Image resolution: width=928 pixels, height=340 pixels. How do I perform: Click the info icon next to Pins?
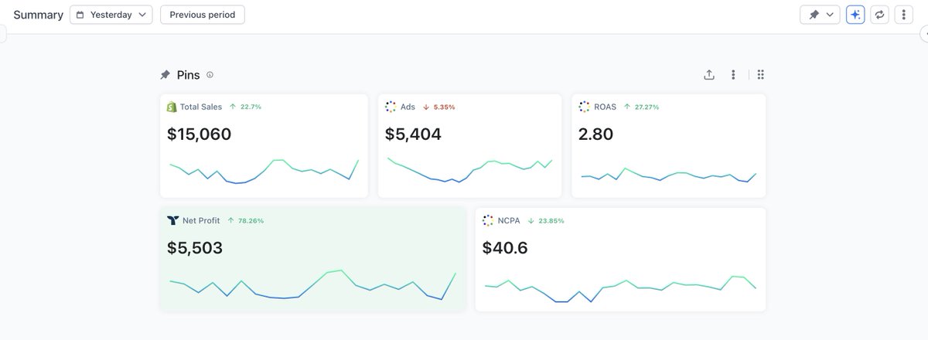coord(210,75)
